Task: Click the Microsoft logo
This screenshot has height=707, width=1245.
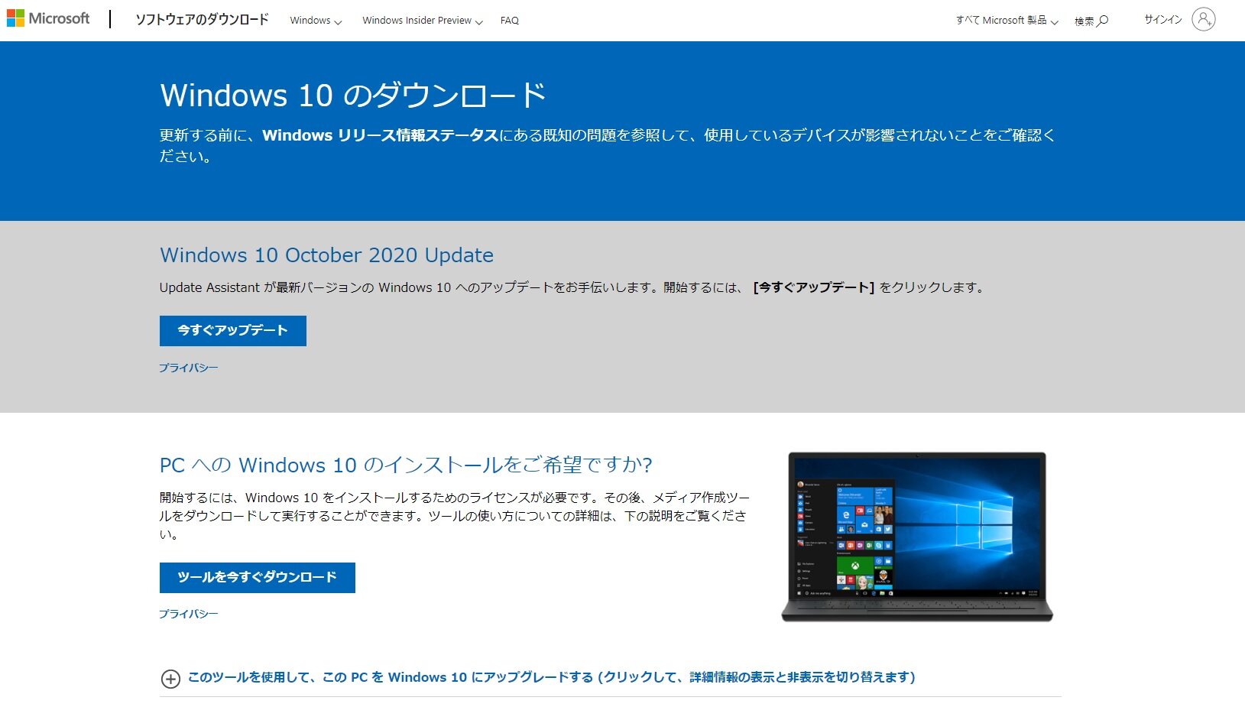Action: (x=48, y=19)
